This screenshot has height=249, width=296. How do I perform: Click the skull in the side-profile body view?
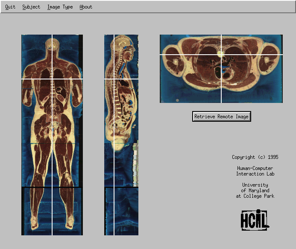coord(124,43)
